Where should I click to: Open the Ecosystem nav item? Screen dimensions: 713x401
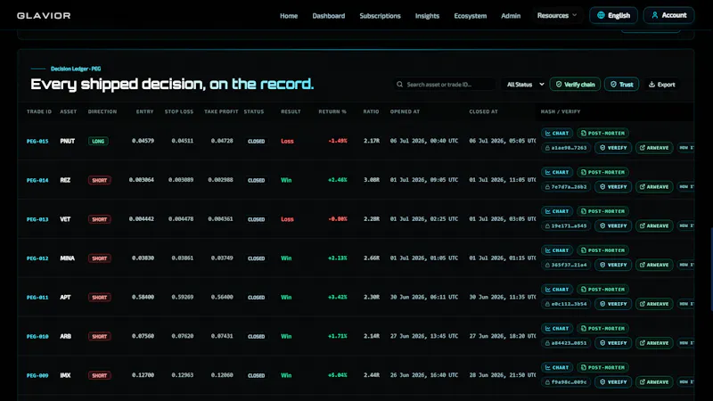[471, 16]
